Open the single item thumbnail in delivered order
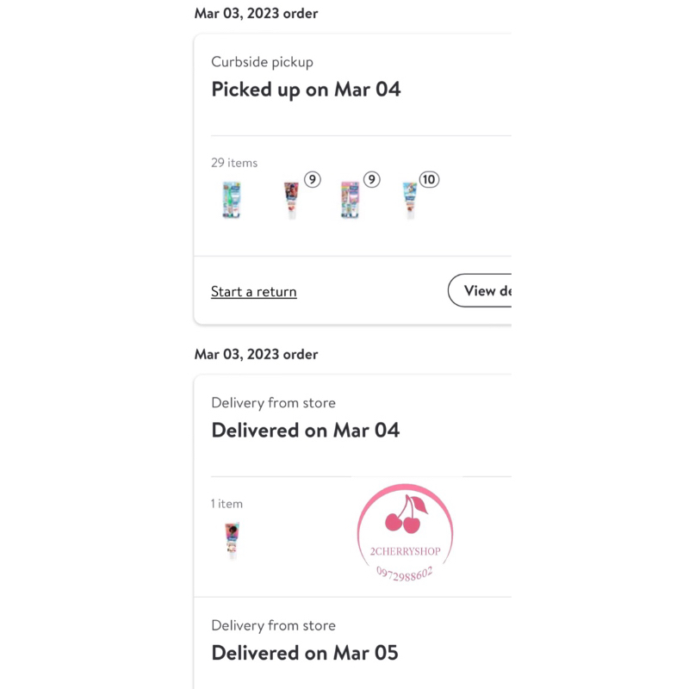The height and width of the screenshot is (689, 689). pos(231,541)
